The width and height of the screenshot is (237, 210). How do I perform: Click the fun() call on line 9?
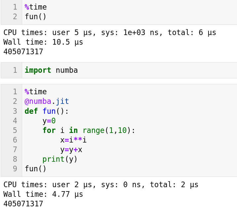click(x=36, y=169)
